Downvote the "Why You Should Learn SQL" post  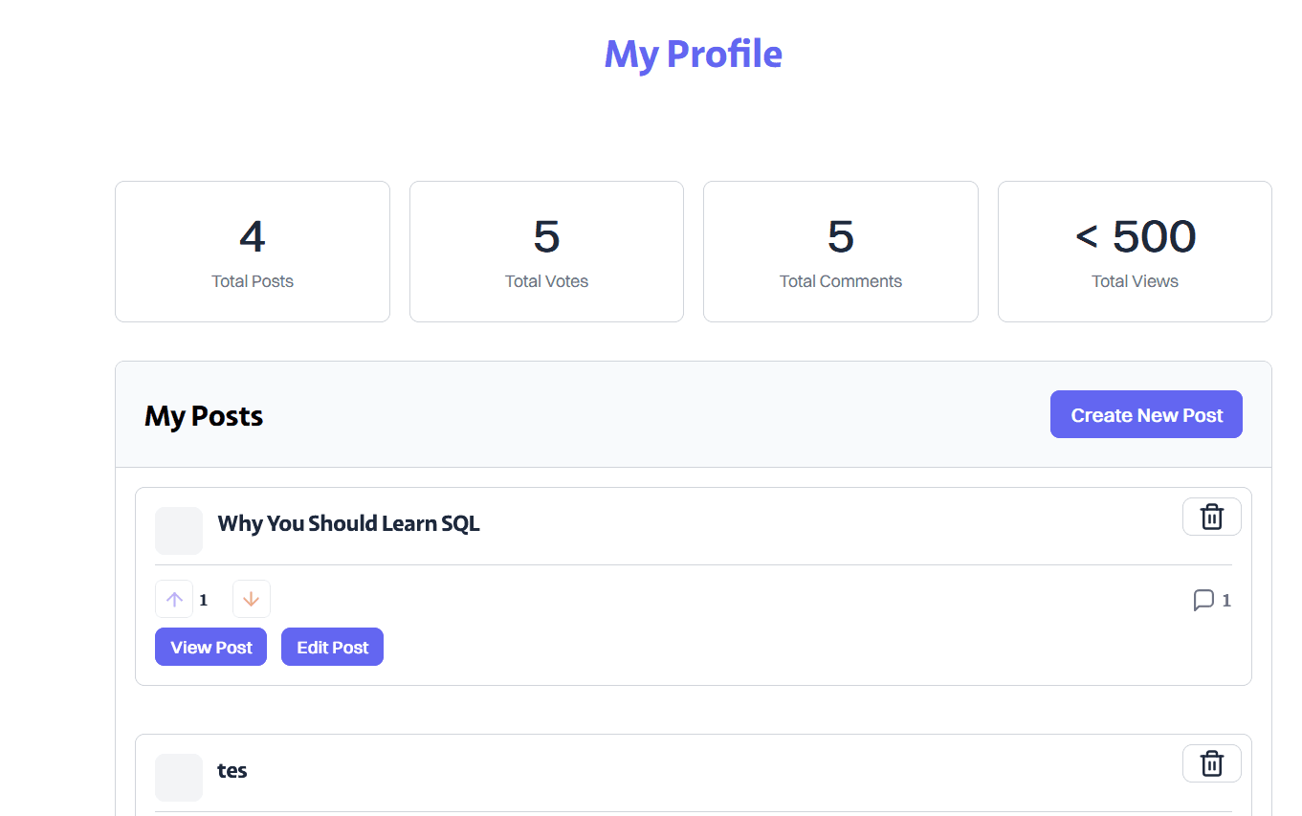[x=252, y=600]
